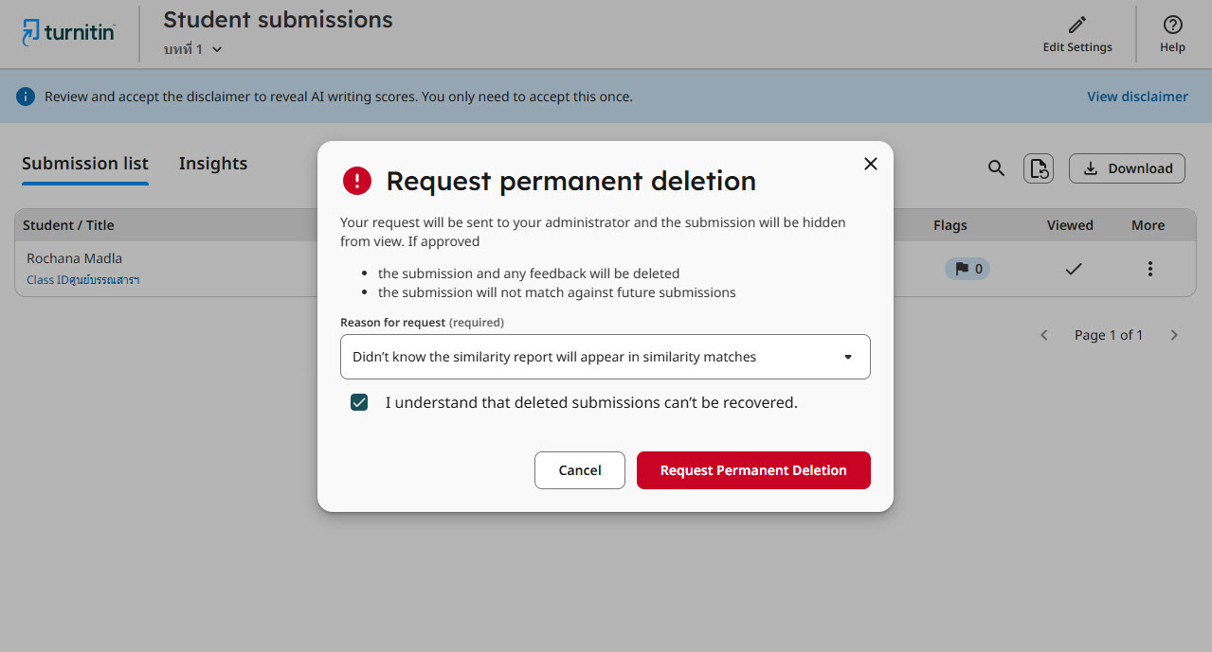Click the Request Permanent Deletion button
The image size is (1212, 652).
coord(753,470)
